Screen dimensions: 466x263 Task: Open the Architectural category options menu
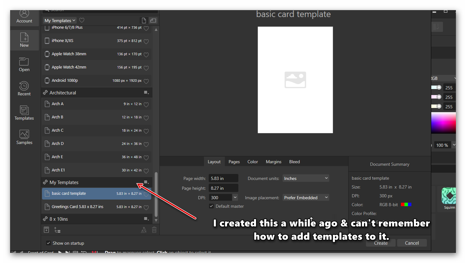146,93
